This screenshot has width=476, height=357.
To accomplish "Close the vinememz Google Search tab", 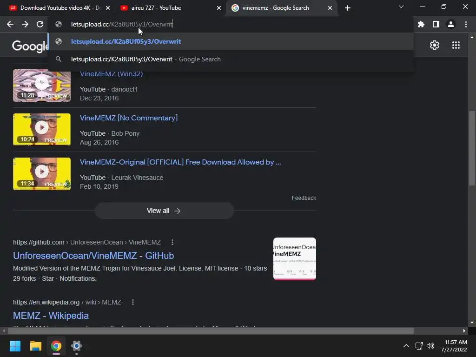I will (x=330, y=8).
